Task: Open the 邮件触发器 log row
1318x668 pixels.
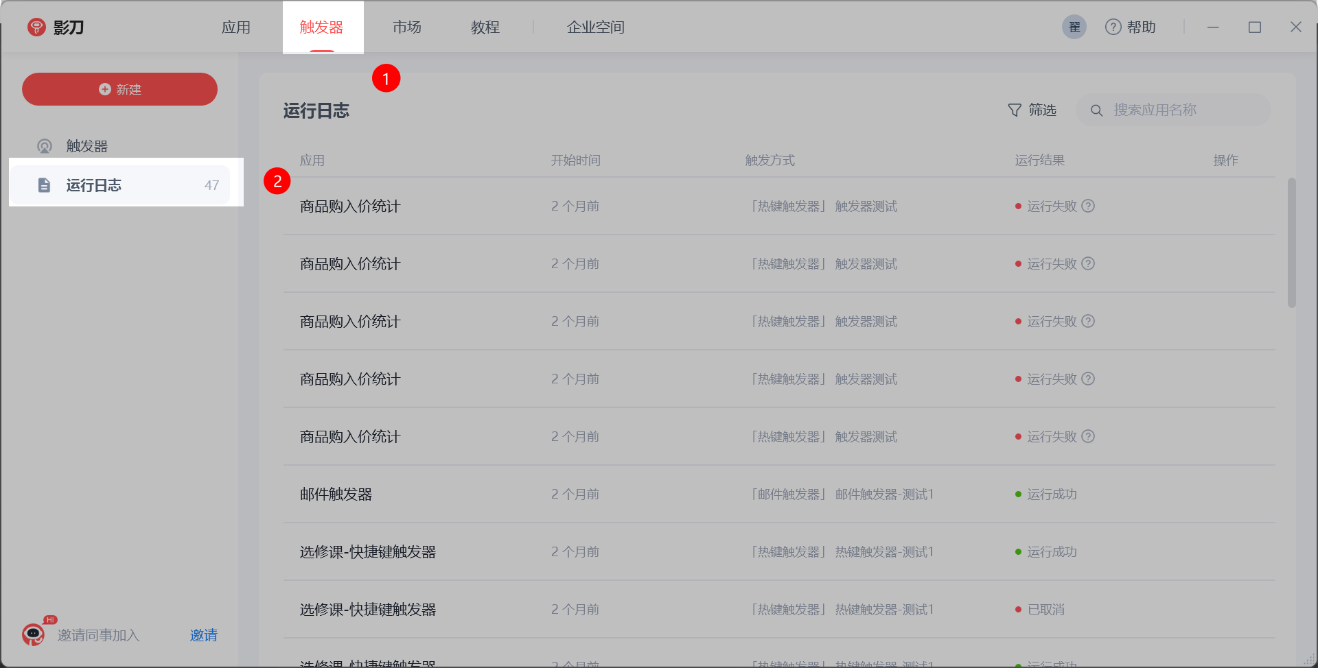Action: (x=336, y=494)
